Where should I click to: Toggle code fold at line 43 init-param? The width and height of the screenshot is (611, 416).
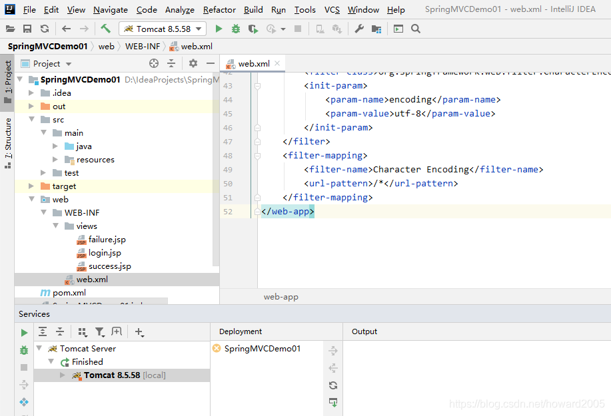257,86
